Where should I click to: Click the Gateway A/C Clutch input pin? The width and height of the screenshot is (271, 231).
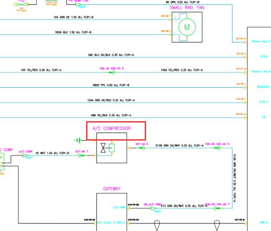tap(95, 223)
